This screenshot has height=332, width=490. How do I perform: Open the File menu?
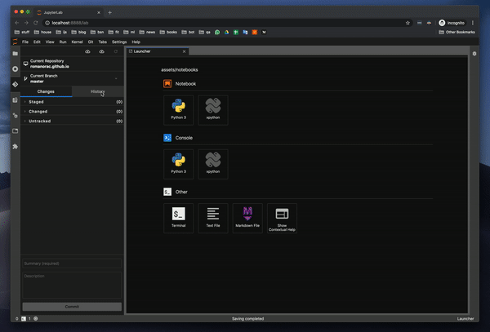pos(25,42)
